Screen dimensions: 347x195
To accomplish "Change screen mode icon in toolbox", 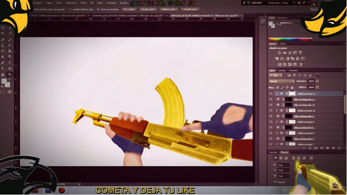I will click(x=10, y=92).
